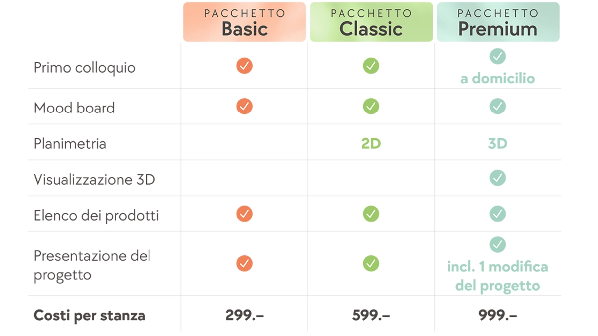Click the Basic checkmark for Presentazione del progetto
Screen dimensions: 598x336
(244, 263)
